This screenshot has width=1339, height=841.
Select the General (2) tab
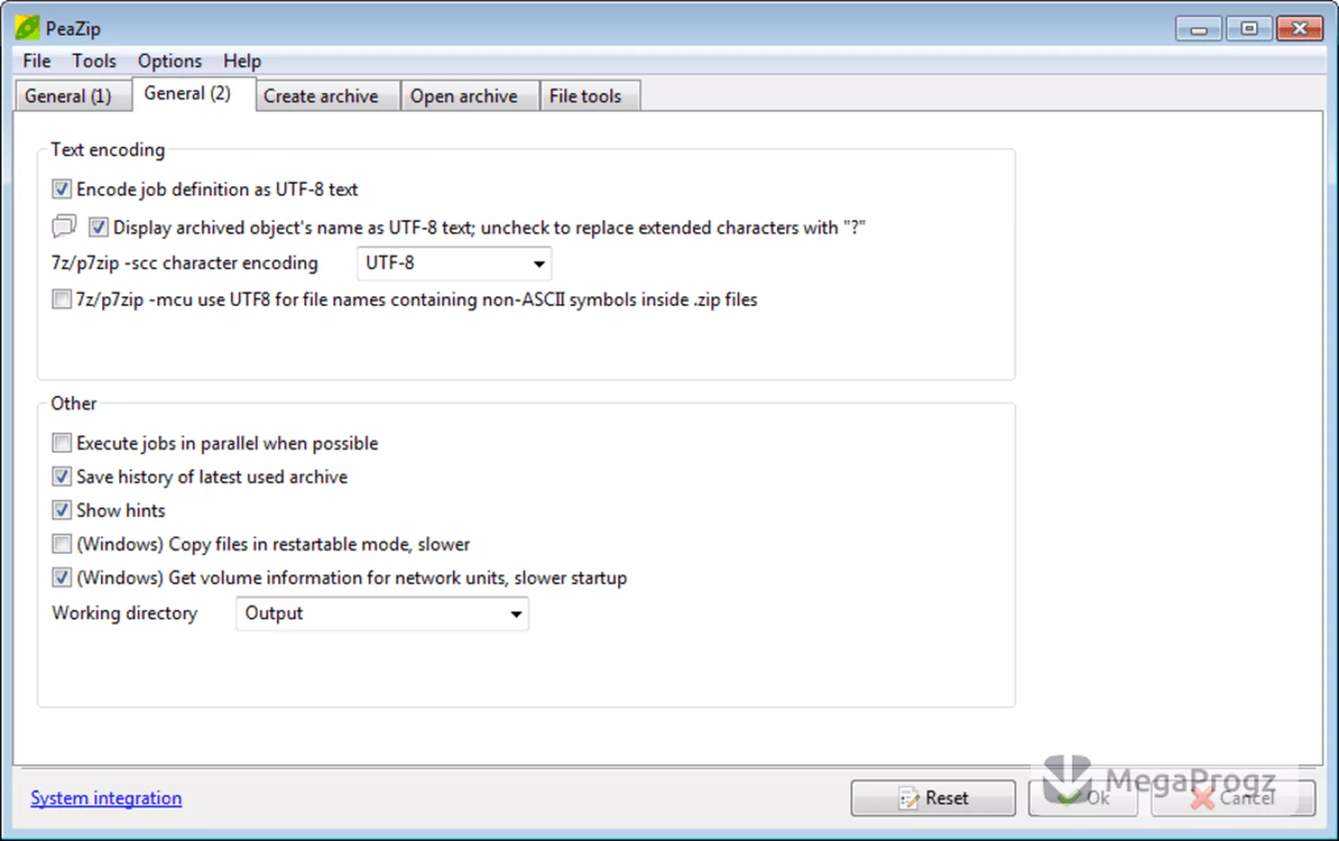point(193,94)
